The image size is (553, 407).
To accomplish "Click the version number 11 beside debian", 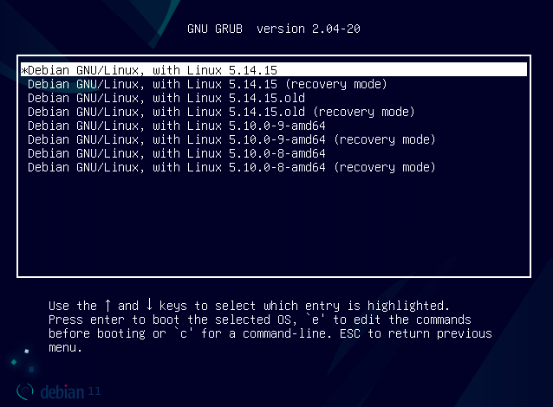I will pyautogui.click(x=94, y=391).
